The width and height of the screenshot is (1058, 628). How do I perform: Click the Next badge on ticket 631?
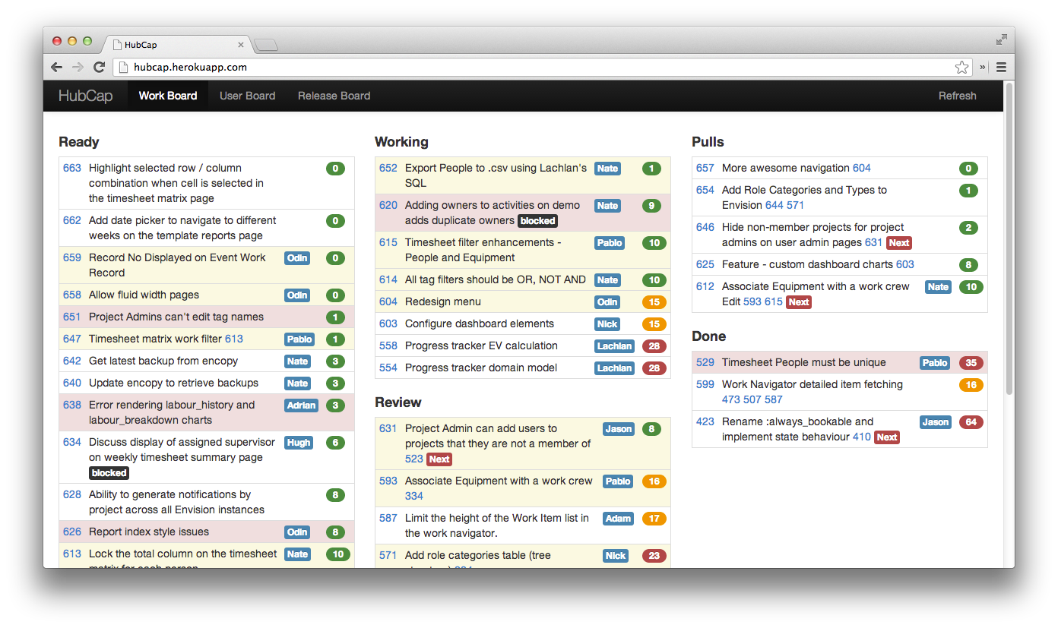439,459
